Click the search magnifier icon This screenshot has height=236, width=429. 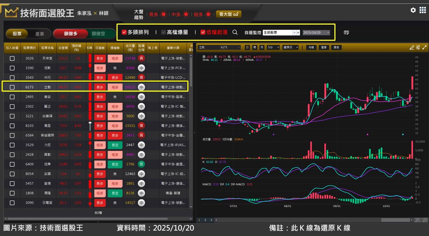coord(235,32)
